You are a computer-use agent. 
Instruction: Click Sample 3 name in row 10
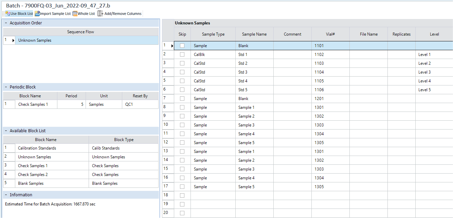pos(254,125)
